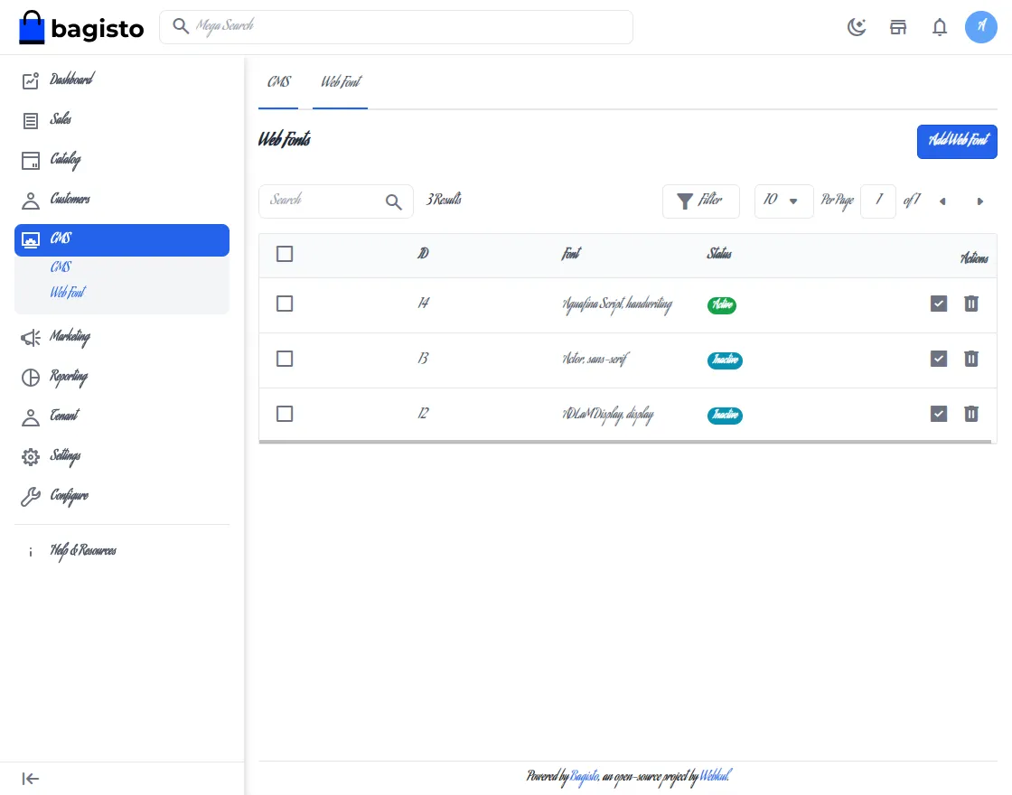Open Tenant section in sidebar
This screenshot has width=1012, height=795.
coord(121,416)
